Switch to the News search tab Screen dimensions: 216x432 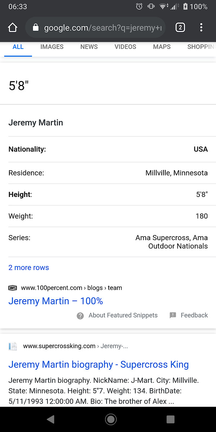(x=89, y=47)
